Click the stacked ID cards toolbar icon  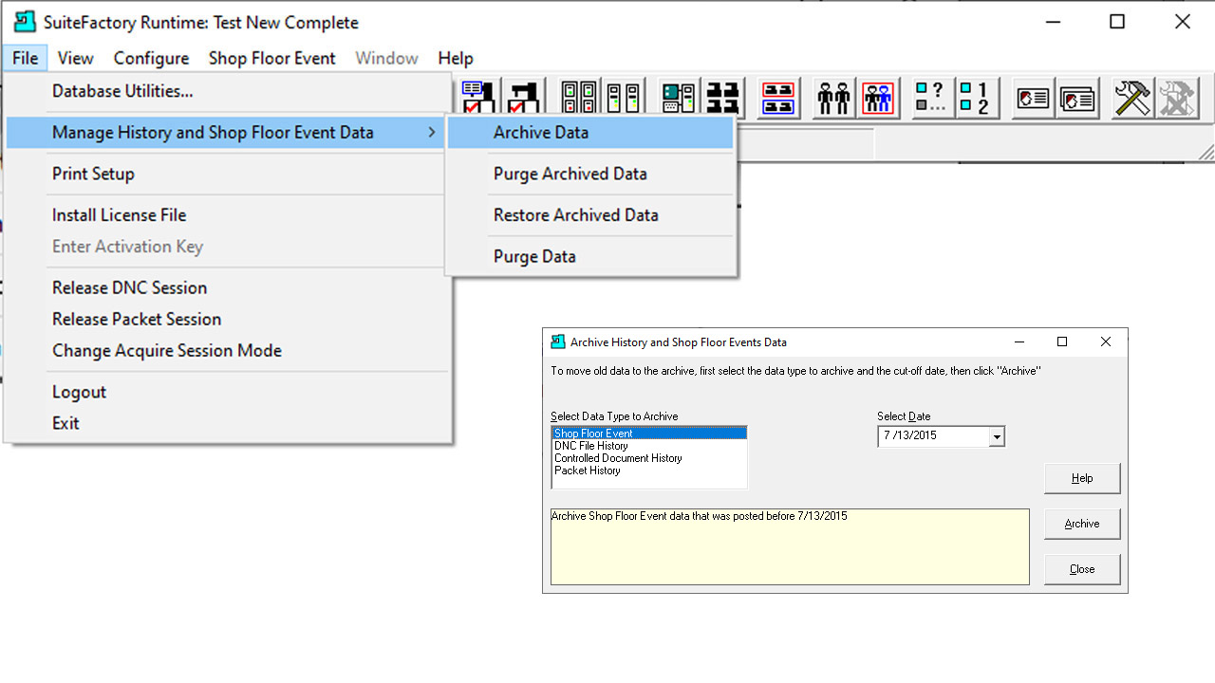point(1077,98)
